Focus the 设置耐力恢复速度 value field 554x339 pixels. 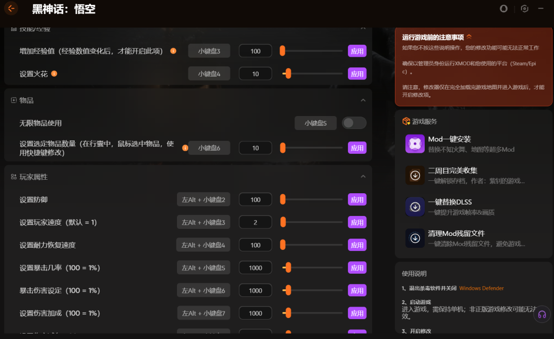(255, 245)
